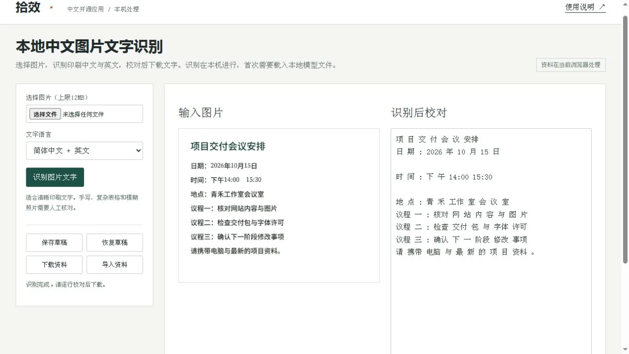Click the 恢复草稿 button
The width and height of the screenshot is (629, 354).
tap(115, 243)
